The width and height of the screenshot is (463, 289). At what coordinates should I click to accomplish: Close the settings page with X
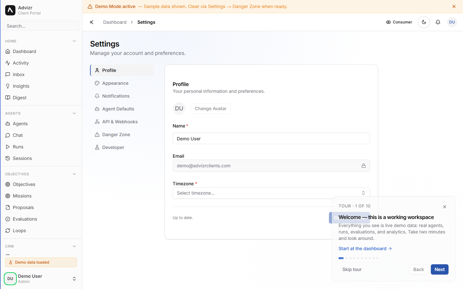(x=92, y=22)
